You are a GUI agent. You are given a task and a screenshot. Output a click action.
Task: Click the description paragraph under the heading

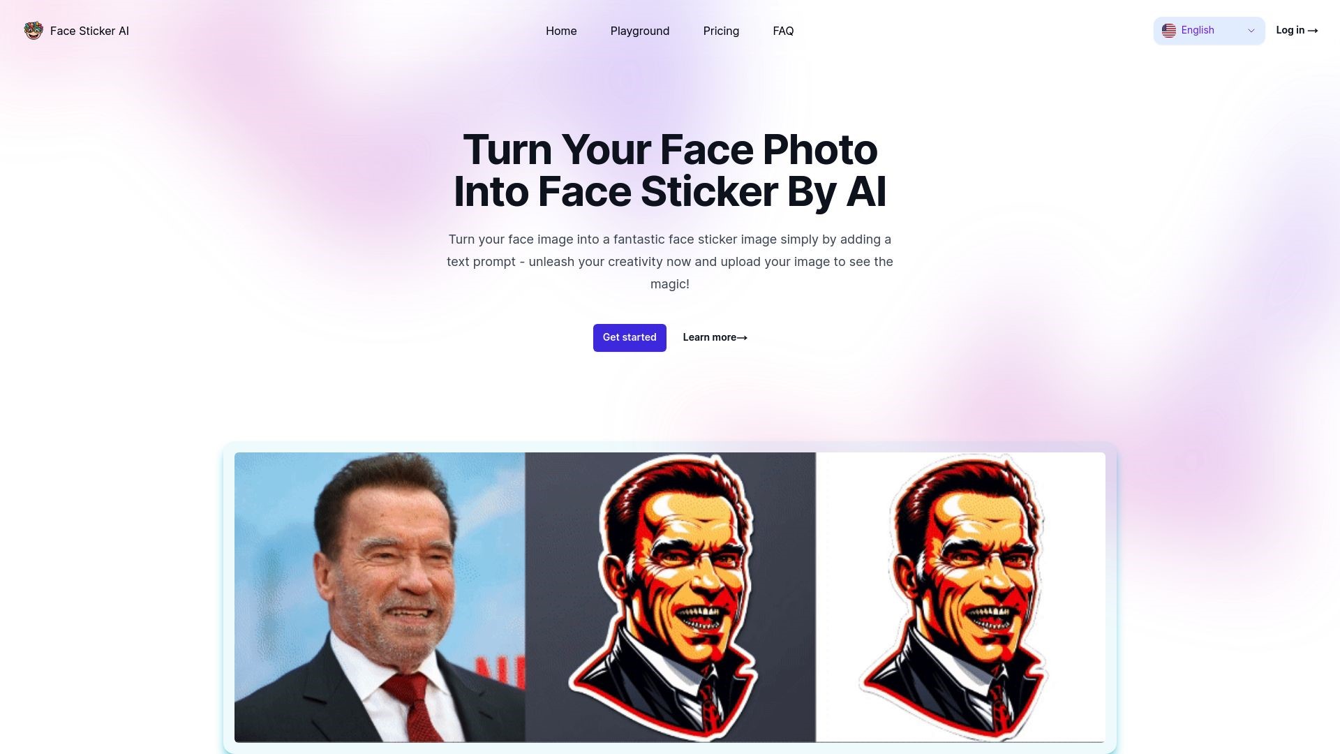tap(670, 262)
